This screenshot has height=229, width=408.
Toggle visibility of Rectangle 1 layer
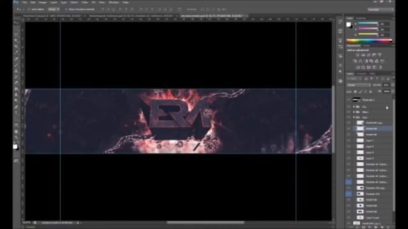[x=349, y=100]
